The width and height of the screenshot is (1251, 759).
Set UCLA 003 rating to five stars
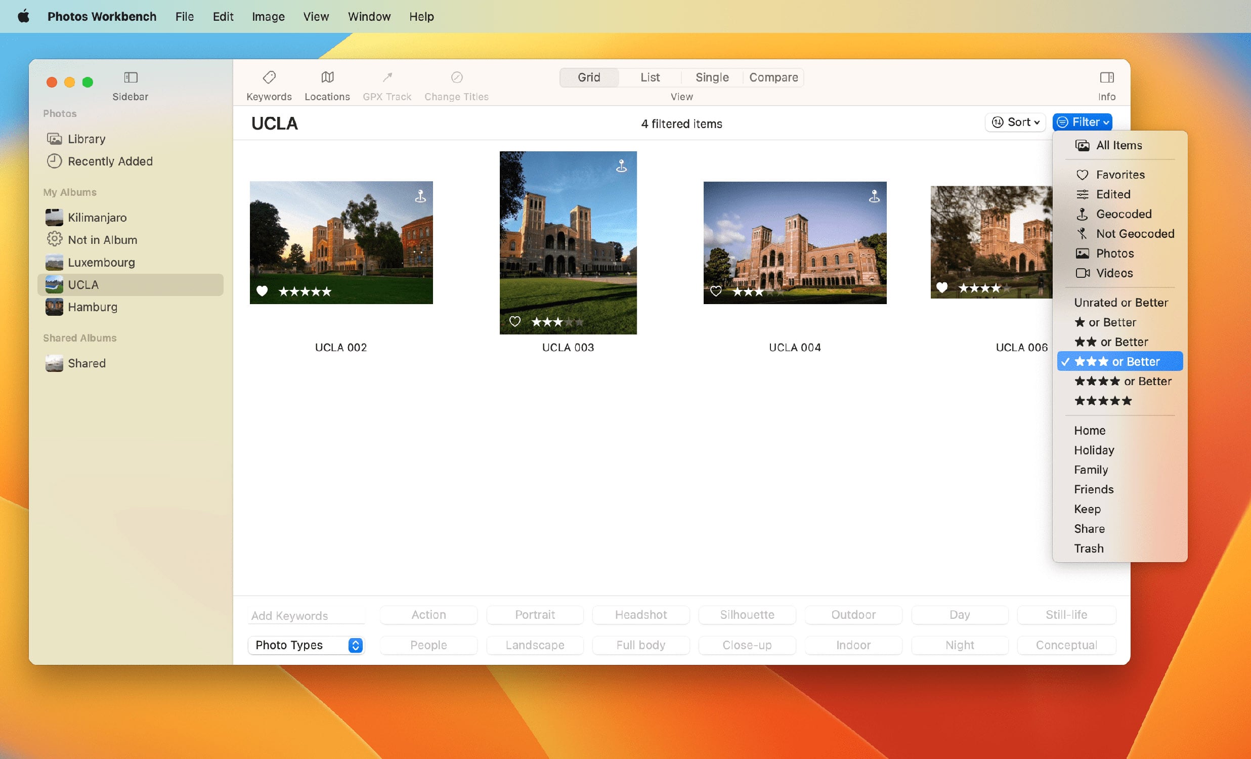(579, 322)
